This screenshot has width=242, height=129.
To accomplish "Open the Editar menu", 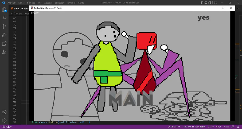I will coord(21,3).
